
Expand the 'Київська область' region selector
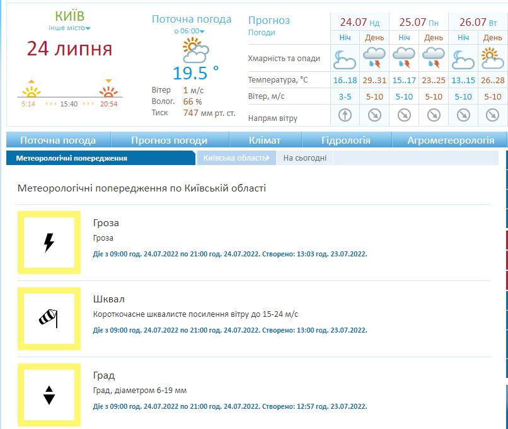(236, 158)
